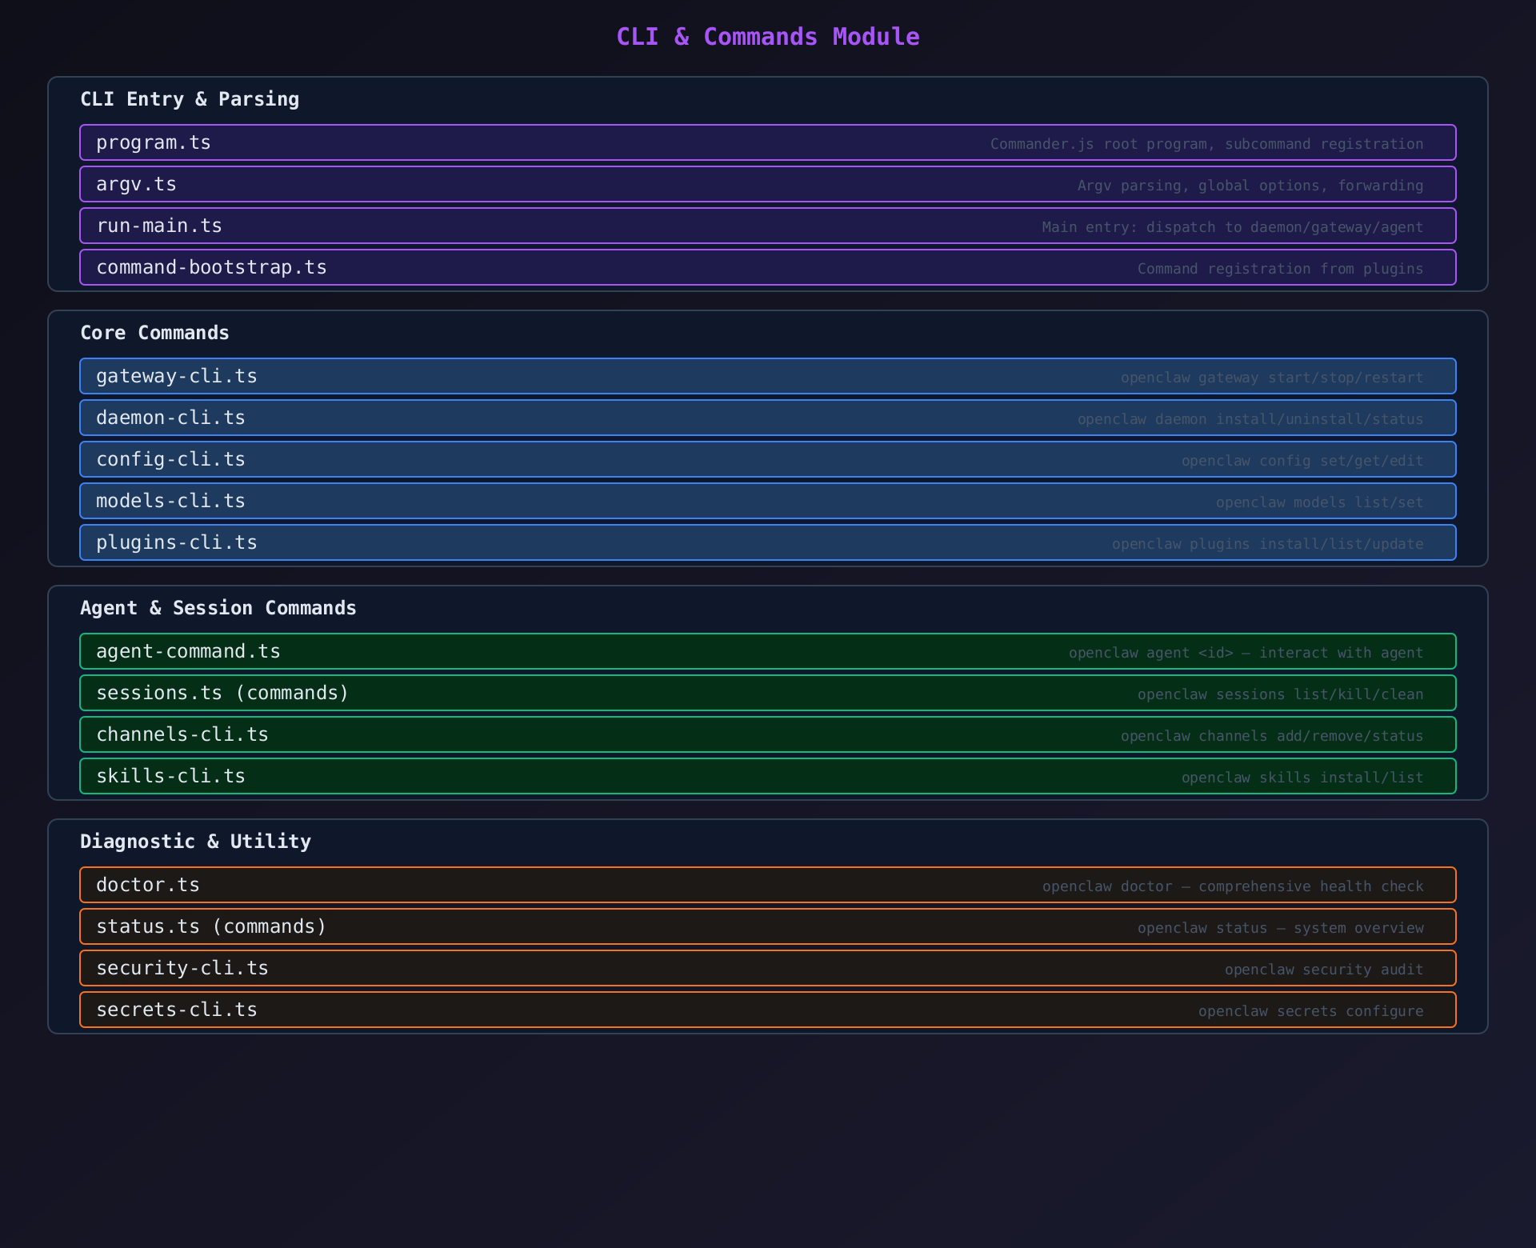Open agent-command.ts row
The height and width of the screenshot is (1248, 1536).
point(767,651)
